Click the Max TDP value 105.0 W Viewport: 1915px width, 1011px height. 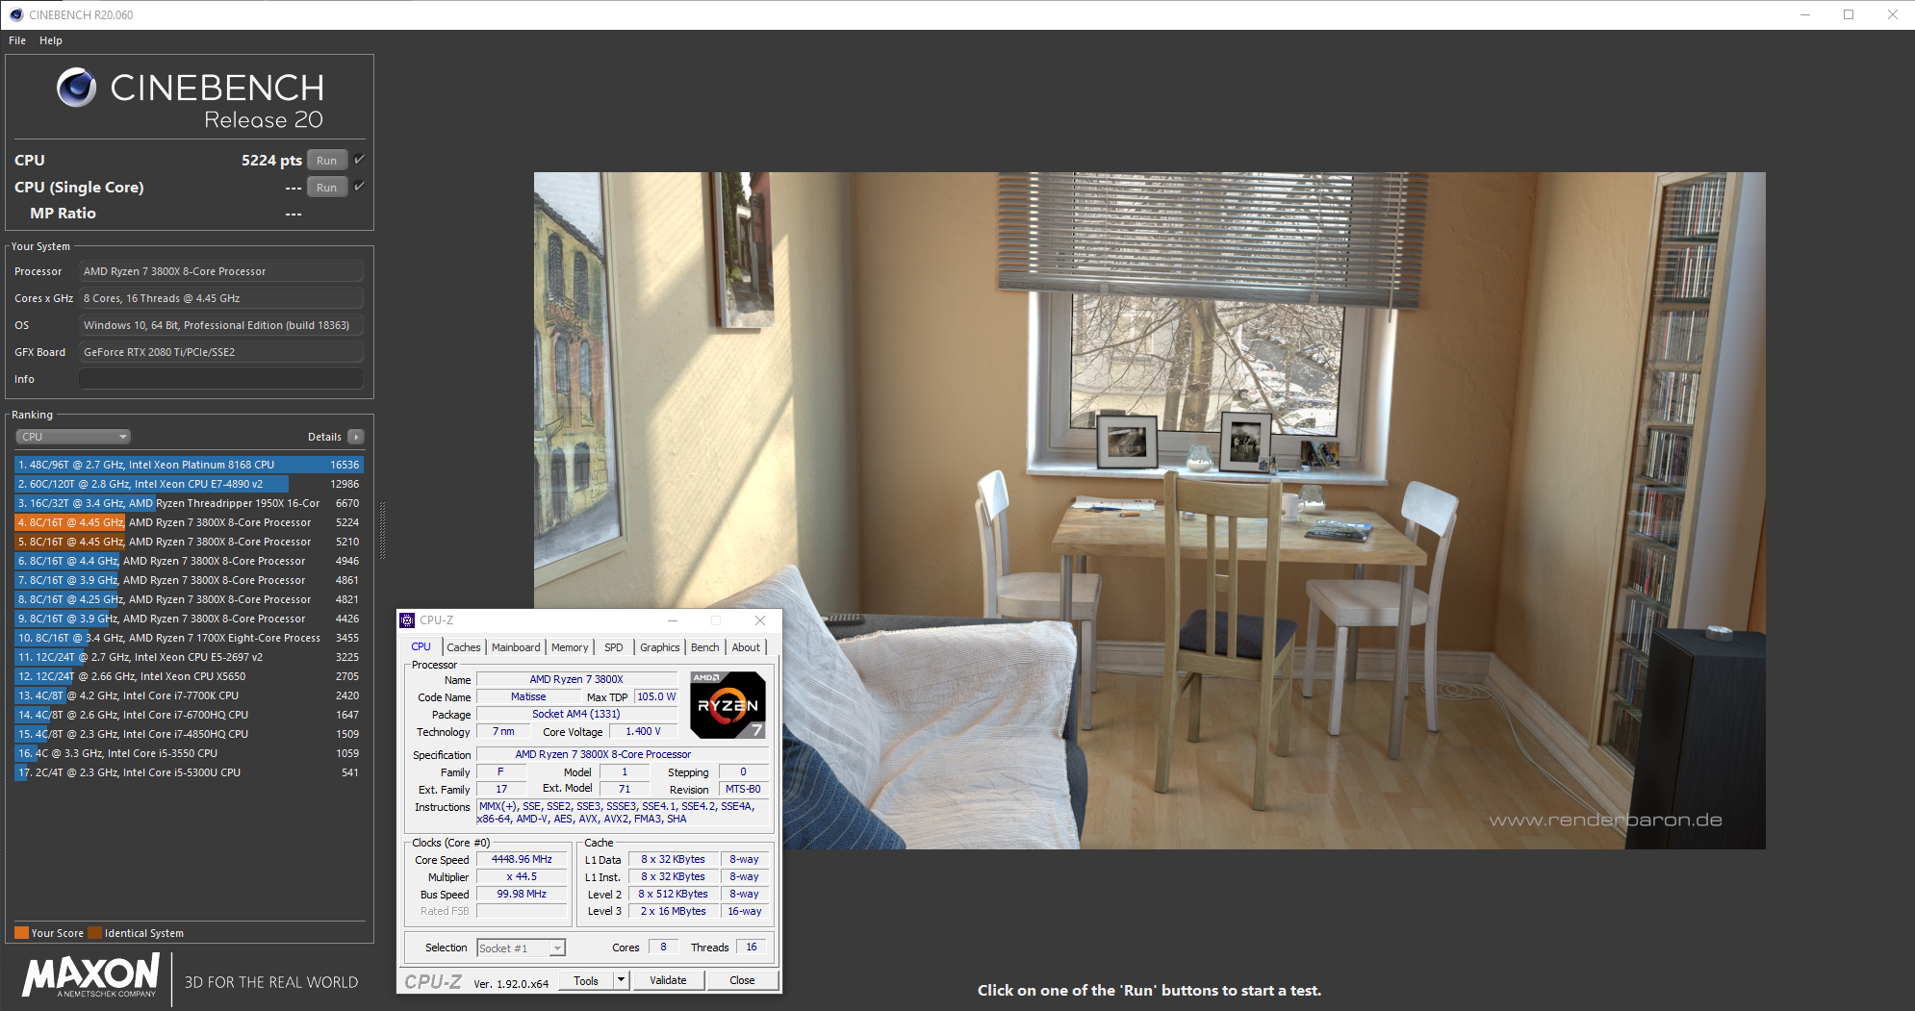pos(656,697)
